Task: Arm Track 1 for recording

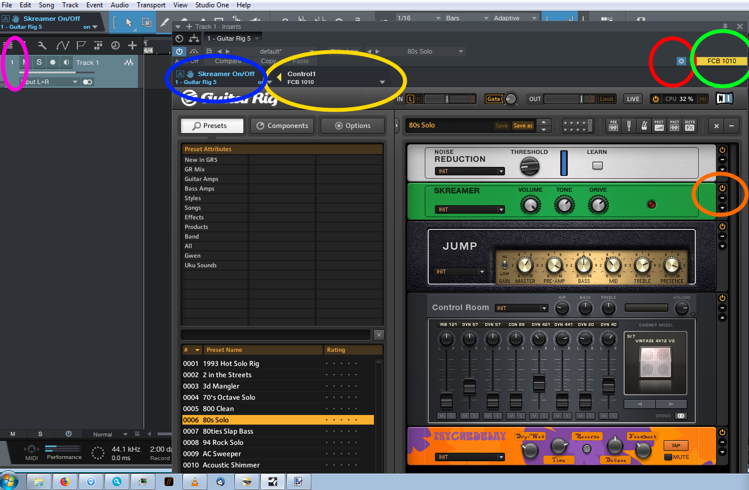Action: (53, 63)
